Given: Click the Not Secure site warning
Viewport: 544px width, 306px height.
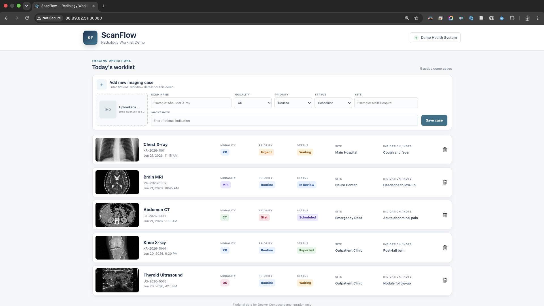Looking at the screenshot, I should point(49,18).
